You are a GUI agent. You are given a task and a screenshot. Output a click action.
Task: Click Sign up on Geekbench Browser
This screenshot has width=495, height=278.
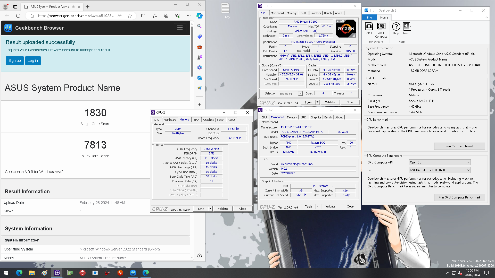point(15,60)
